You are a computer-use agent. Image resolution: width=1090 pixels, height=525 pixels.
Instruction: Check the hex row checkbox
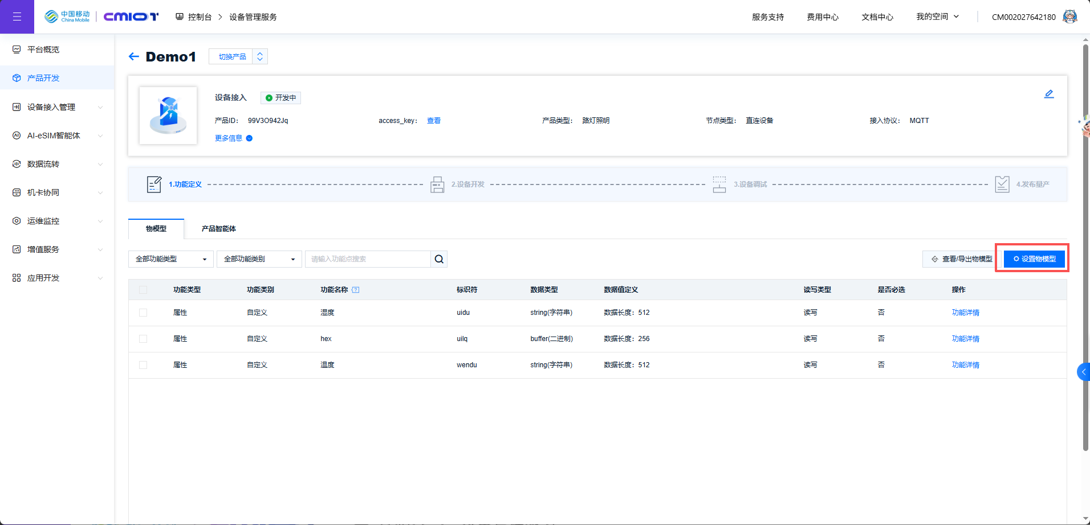143,339
